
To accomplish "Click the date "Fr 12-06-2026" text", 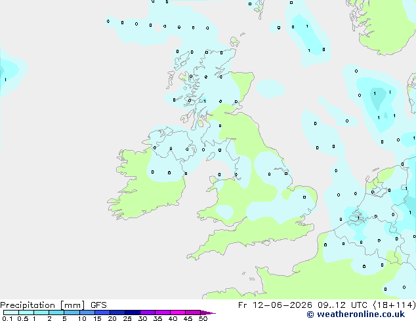I will pos(275,305).
